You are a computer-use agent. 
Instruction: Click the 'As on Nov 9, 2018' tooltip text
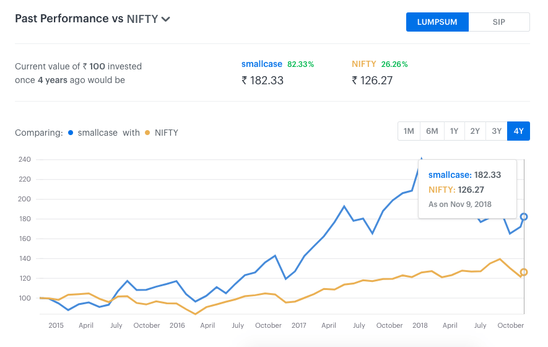pyautogui.click(x=460, y=204)
